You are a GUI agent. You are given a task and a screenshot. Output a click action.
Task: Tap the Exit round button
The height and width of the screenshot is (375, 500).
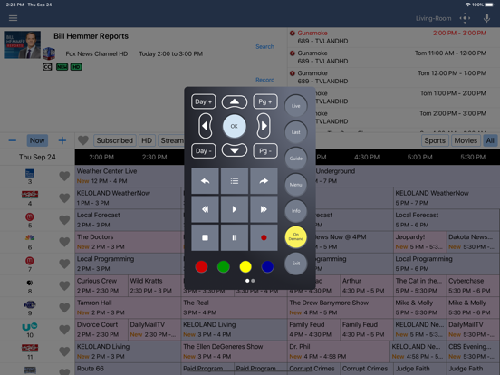click(x=295, y=264)
